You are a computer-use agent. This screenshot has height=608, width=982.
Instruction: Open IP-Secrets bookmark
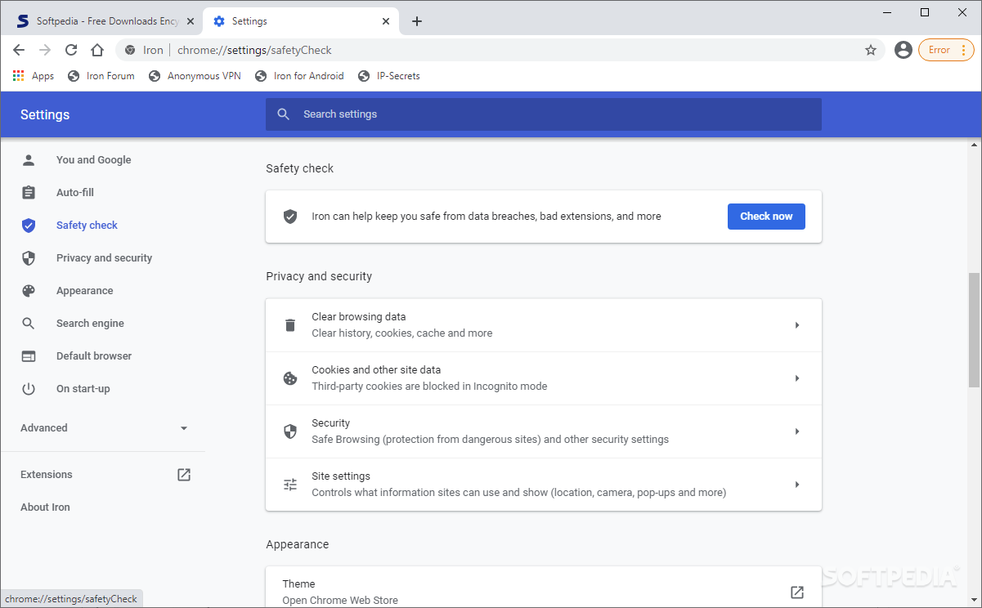[388, 76]
